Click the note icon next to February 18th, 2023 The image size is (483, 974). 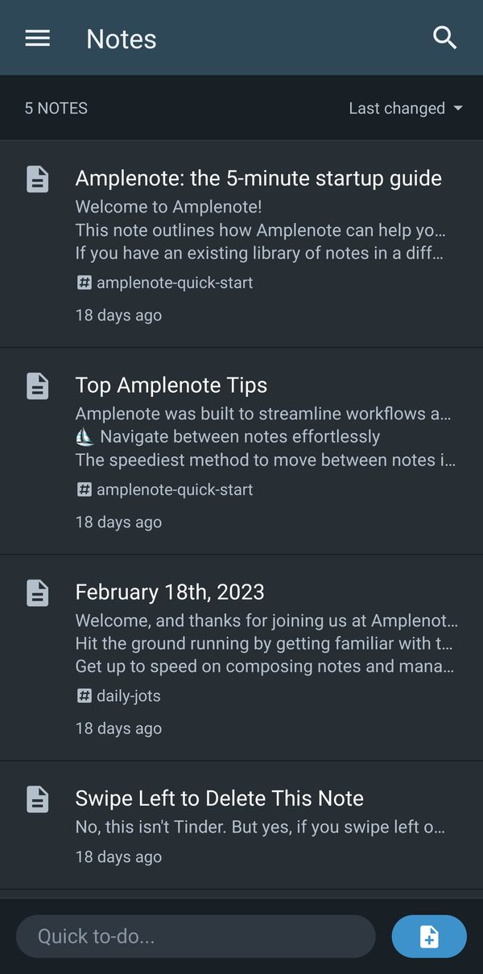pyautogui.click(x=37, y=592)
